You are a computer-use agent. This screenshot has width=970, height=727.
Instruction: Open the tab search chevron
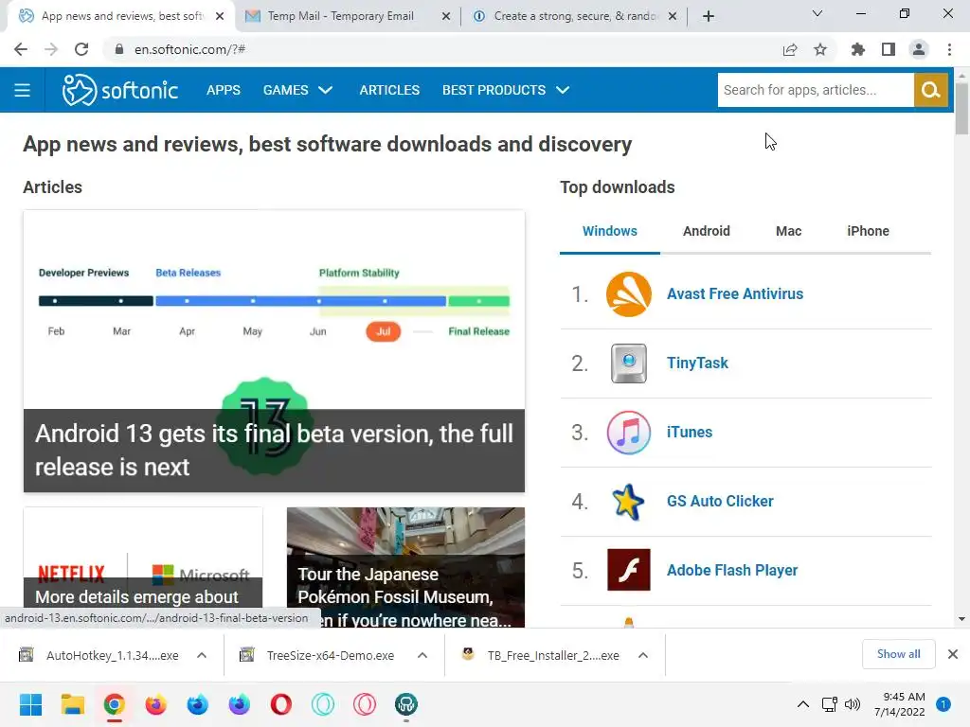click(x=817, y=13)
